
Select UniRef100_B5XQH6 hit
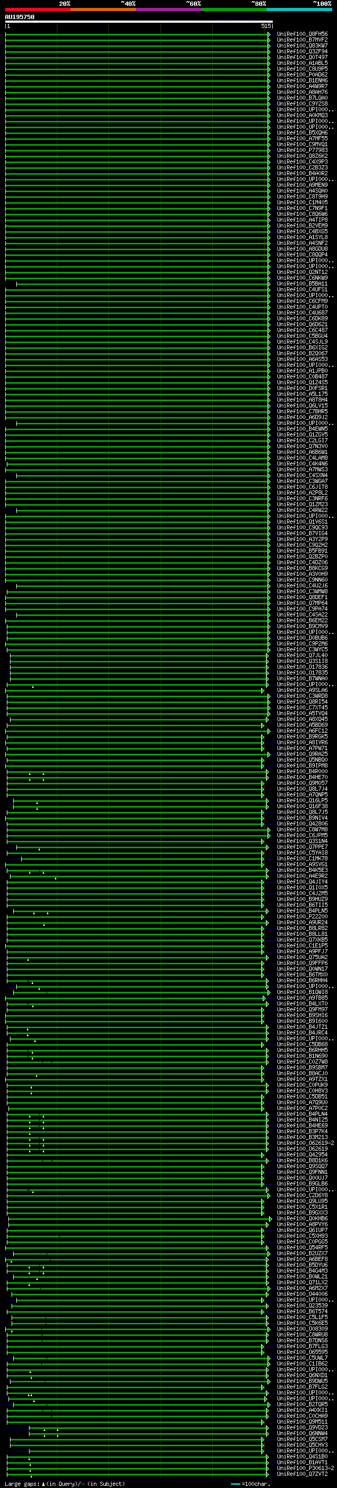pyautogui.click(x=302, y=133)
